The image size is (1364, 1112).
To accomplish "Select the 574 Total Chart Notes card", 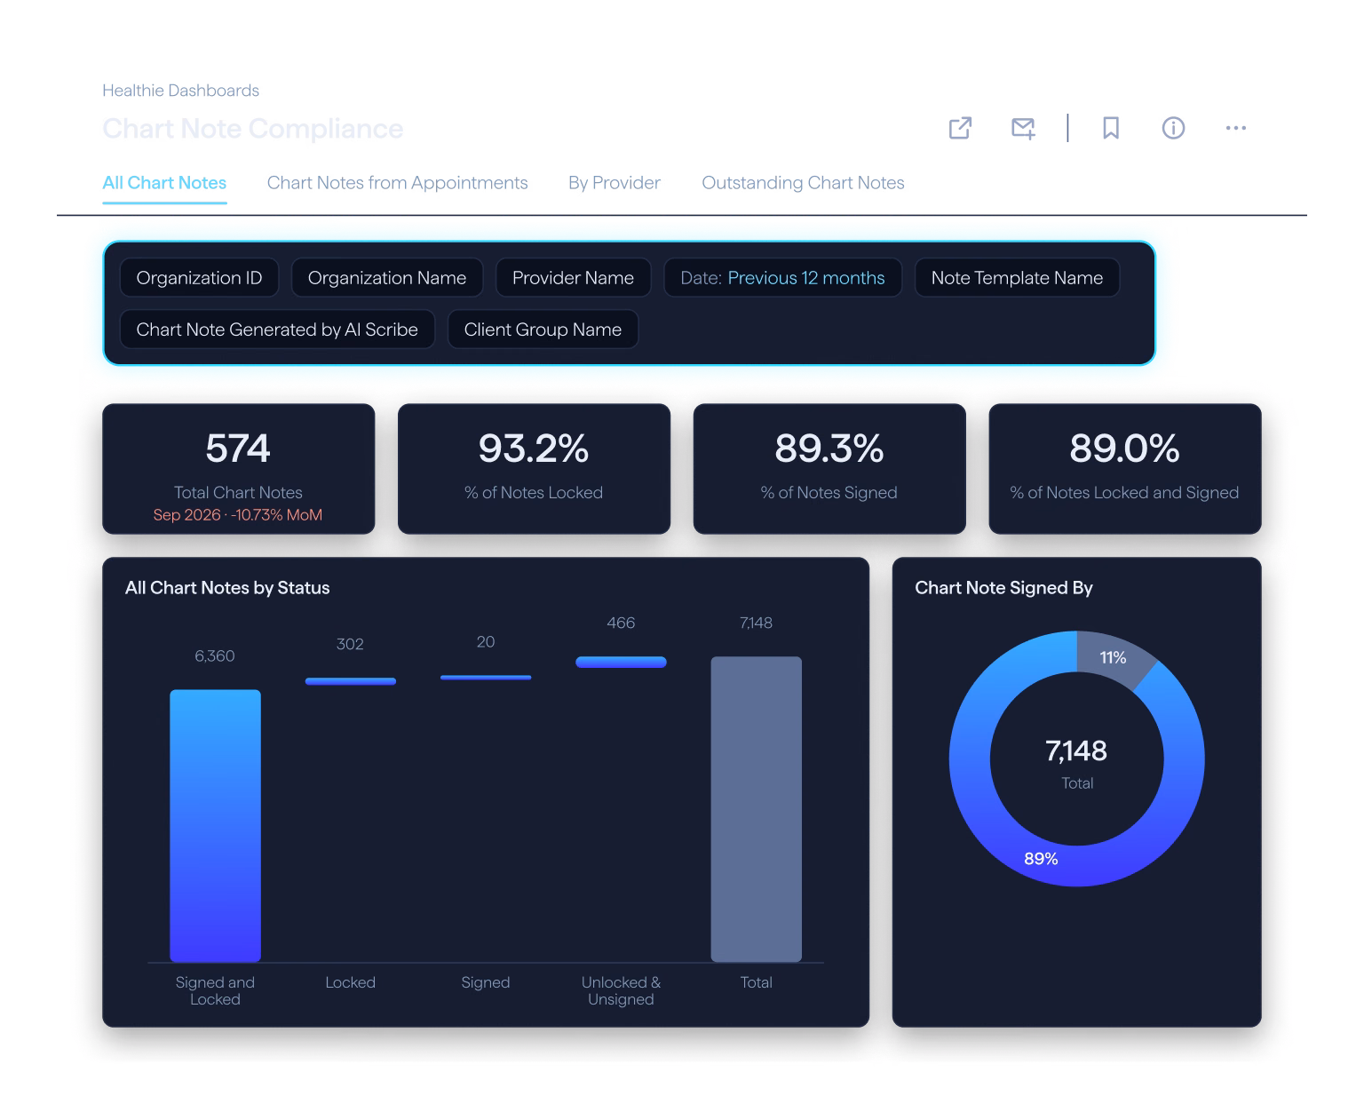I will (x=238, y=469).
